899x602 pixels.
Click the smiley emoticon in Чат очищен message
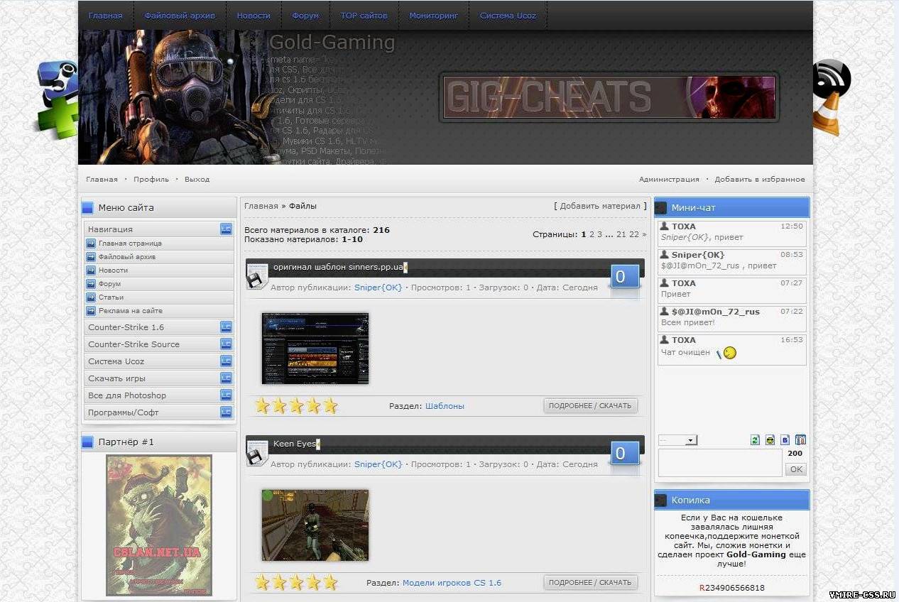[726, 353]
